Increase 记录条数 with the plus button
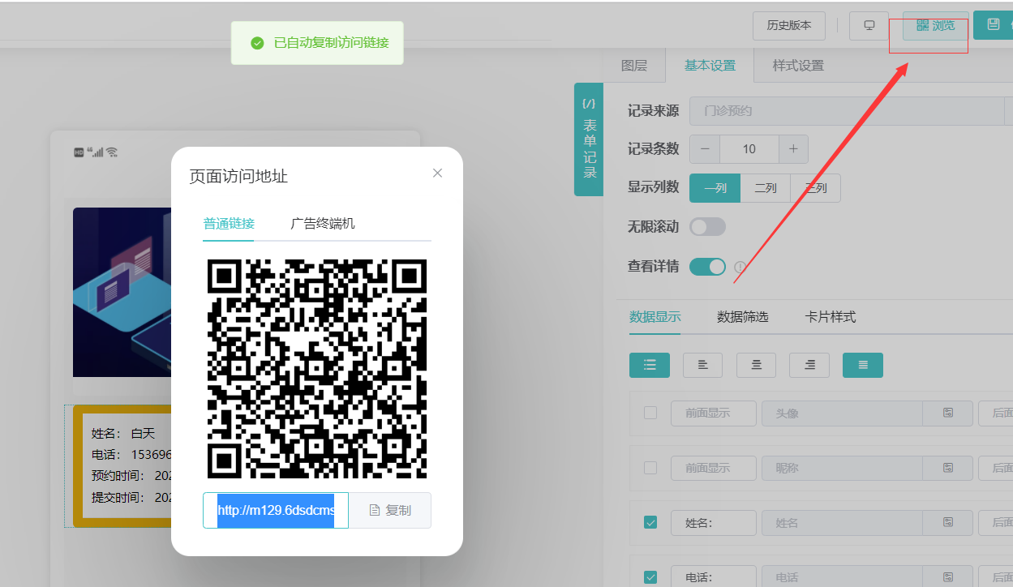Screen dimensions: 1013x587 tap(793, 149)
